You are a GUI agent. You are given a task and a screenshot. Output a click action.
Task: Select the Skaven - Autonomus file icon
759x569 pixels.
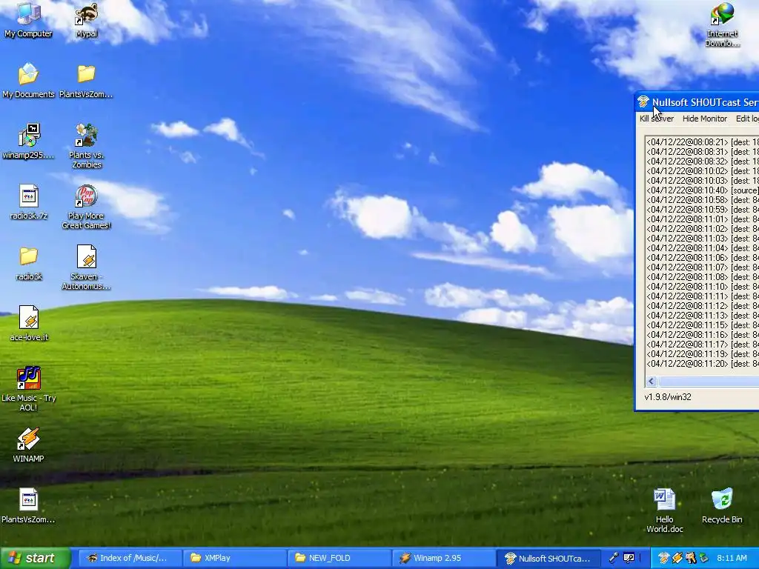coord(86,267)
